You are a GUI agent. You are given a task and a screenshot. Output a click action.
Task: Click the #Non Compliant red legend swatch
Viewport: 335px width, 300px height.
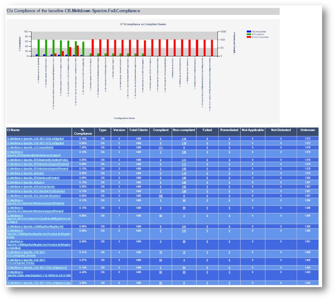pyautogui.click(x=249, y=37)
